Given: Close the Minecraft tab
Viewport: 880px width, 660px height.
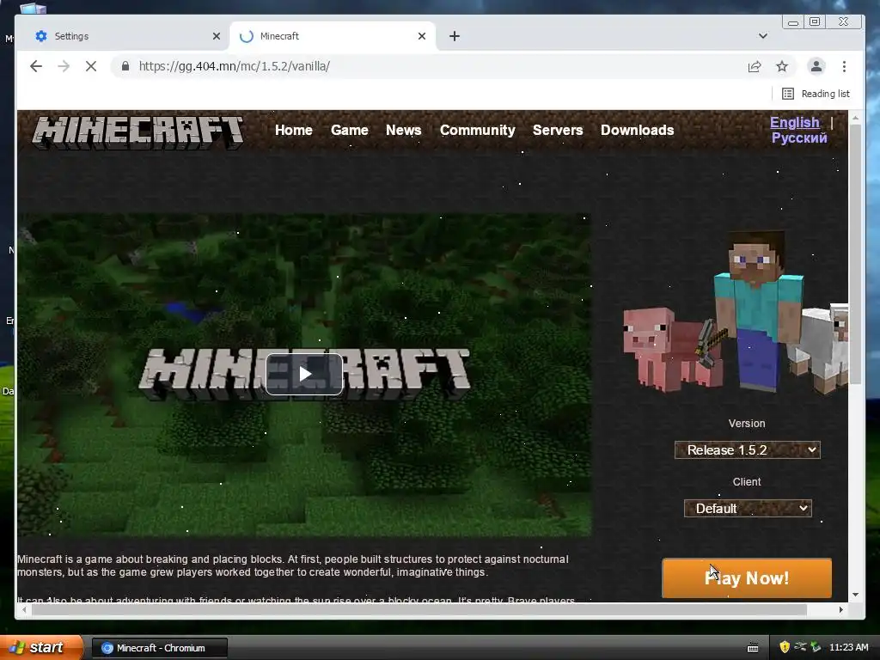Looking at the screenshot, I should pyautogui.click(x=422, y=36).
